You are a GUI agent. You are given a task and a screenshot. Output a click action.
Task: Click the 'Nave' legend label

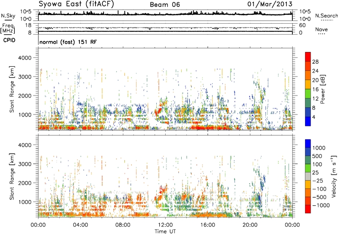point(322,29)
